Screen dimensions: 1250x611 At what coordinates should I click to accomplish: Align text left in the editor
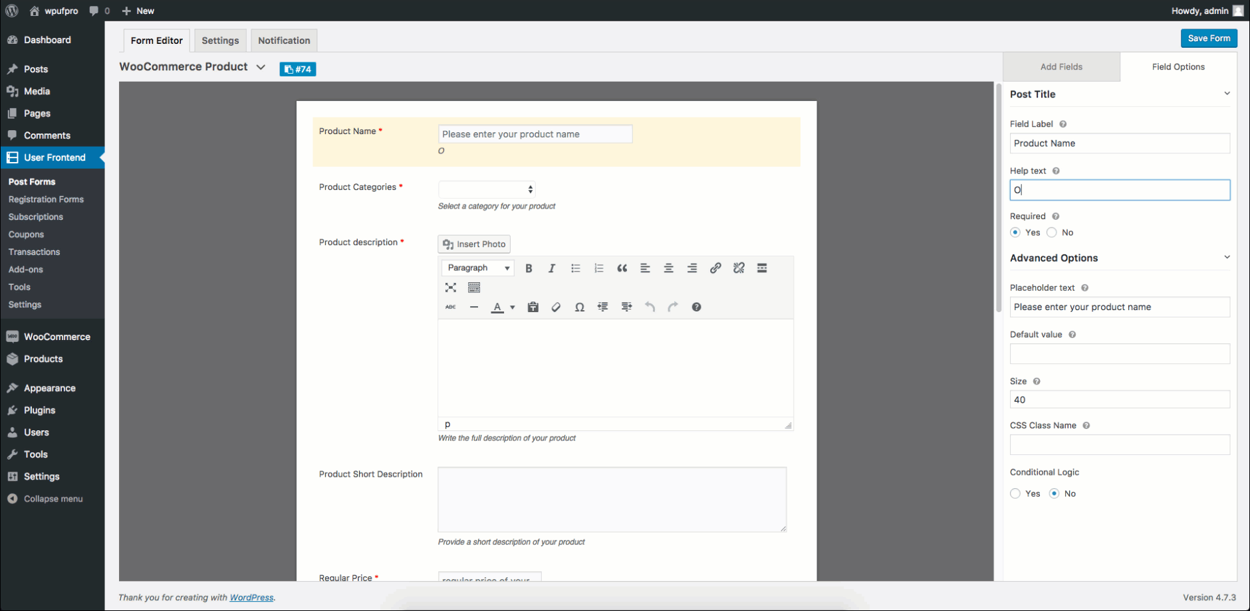click(645, 268)
